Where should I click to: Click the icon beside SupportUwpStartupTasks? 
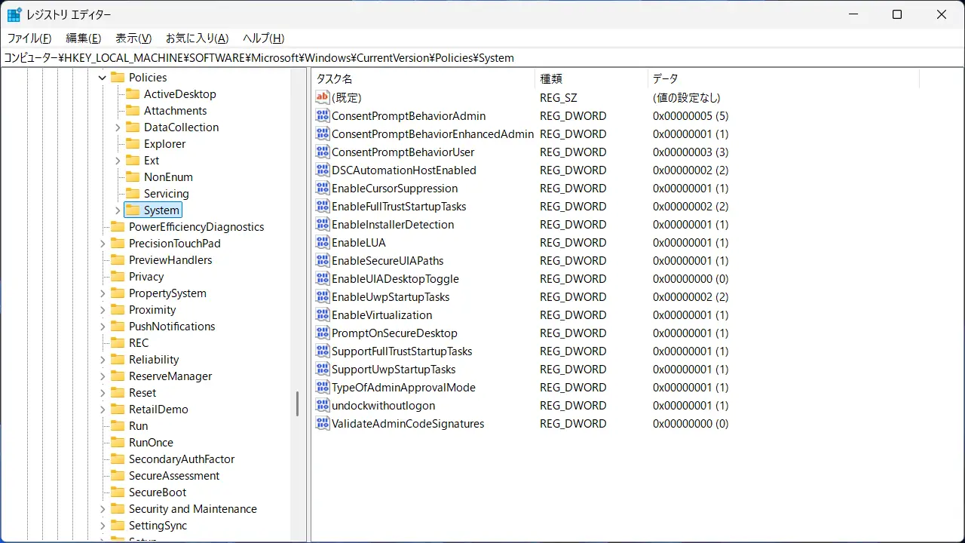[323, 370]
